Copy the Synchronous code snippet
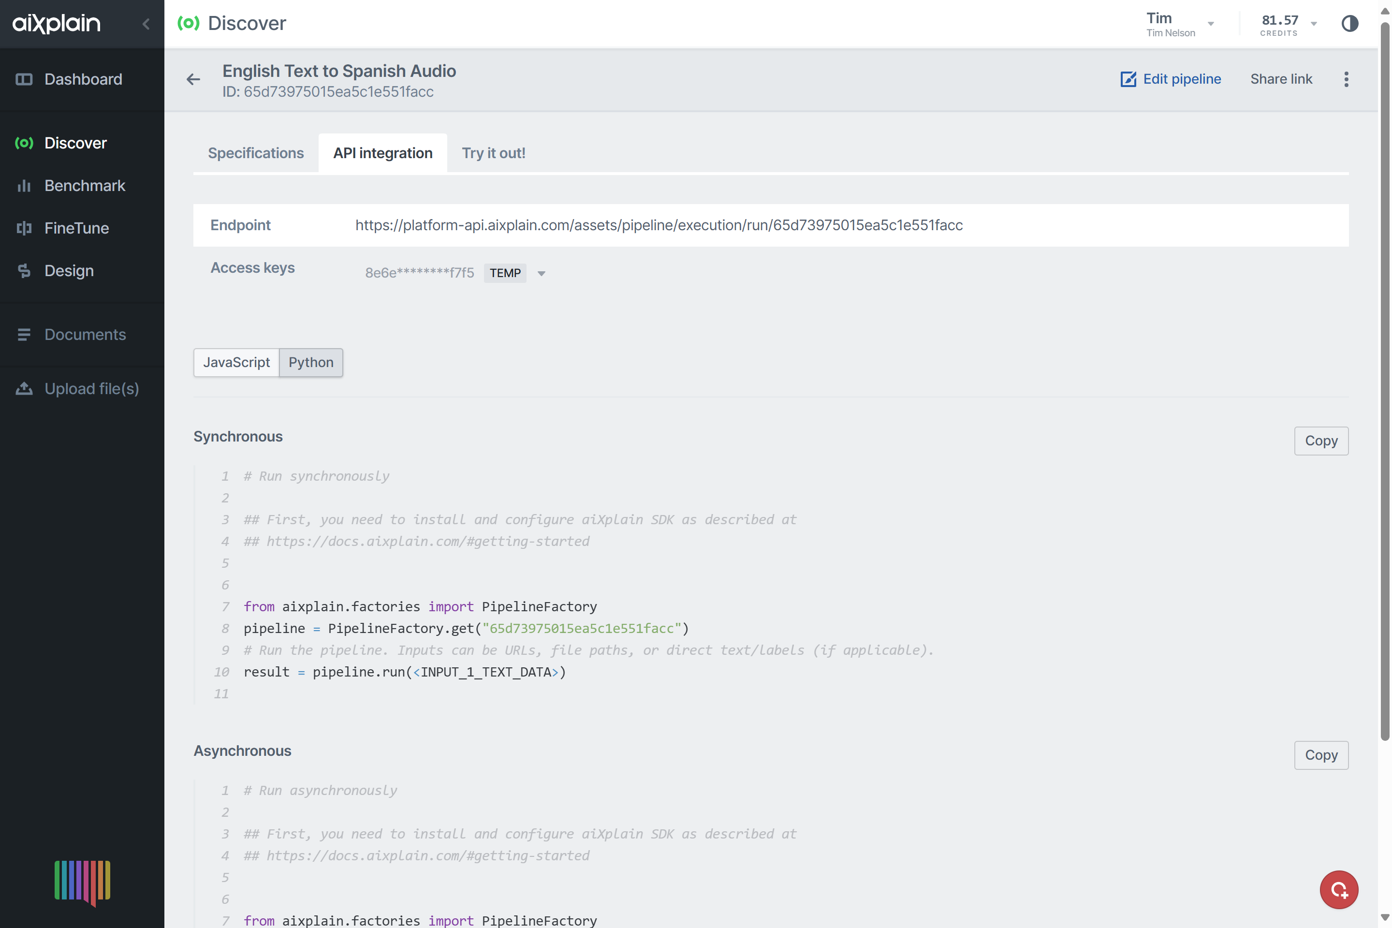Screen dimensions: 1392x928 [1320, 441]
